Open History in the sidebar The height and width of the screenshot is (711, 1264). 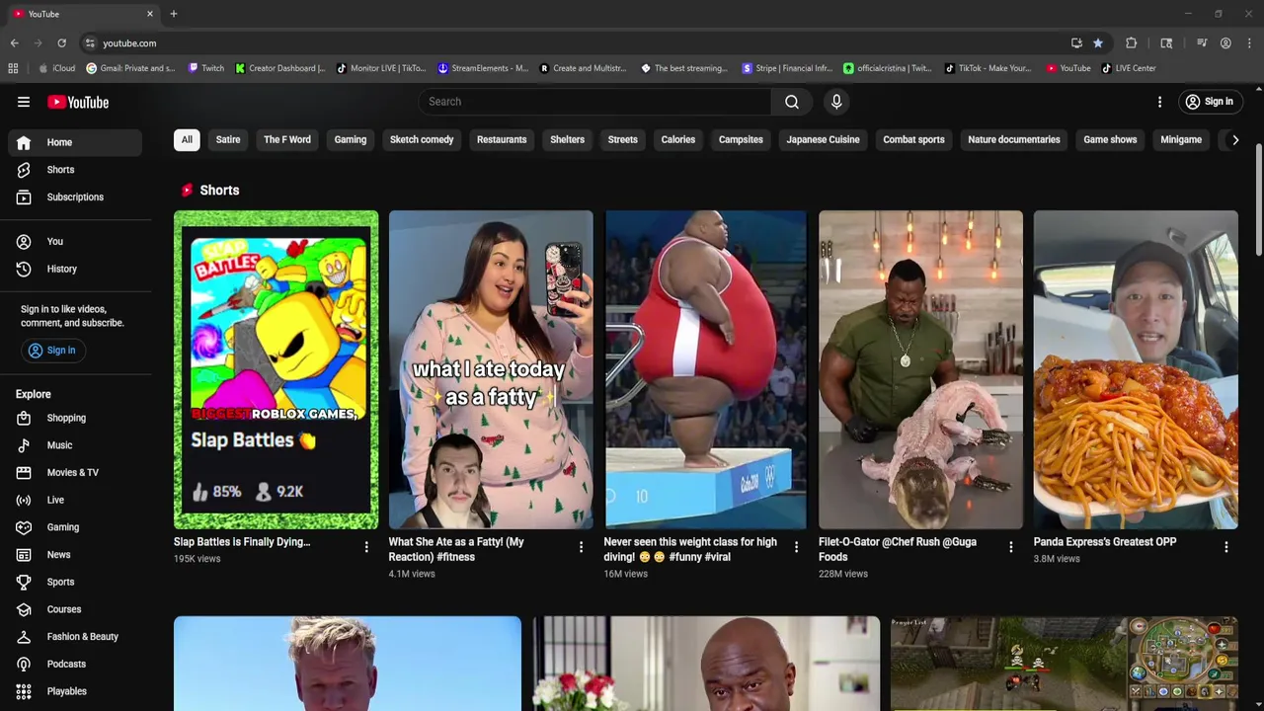click(x=75, y=269)
